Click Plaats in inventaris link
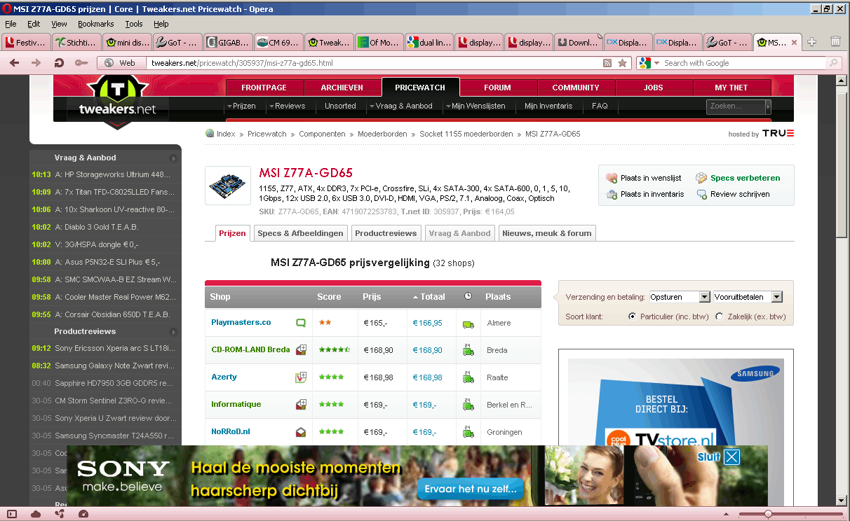 [x=652, y=194]
